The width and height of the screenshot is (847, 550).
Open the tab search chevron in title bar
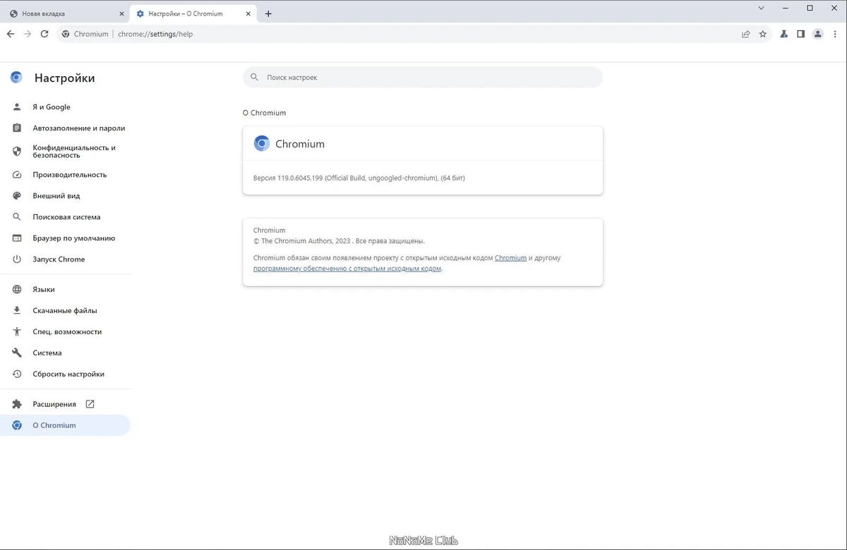point(762,8)
